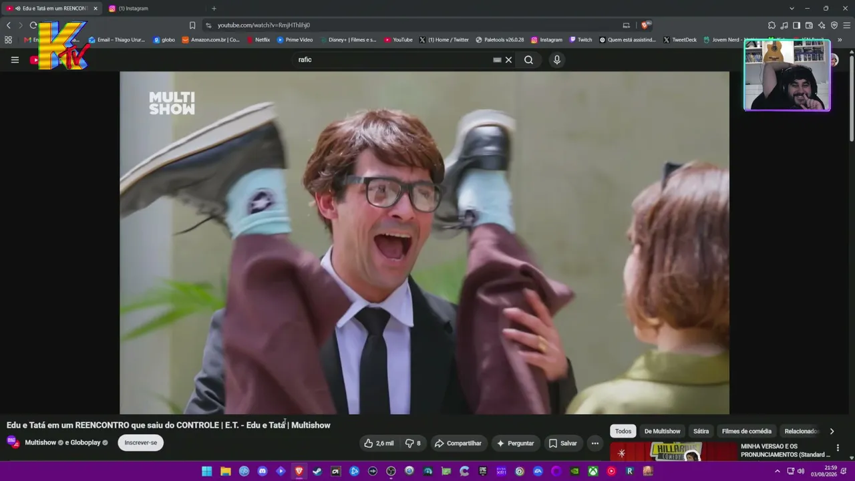Open the YouTube hamburger guide menu
The image size is (855, 481).
(x=15, y=59)
